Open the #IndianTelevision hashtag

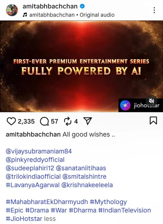coord(124,210)
